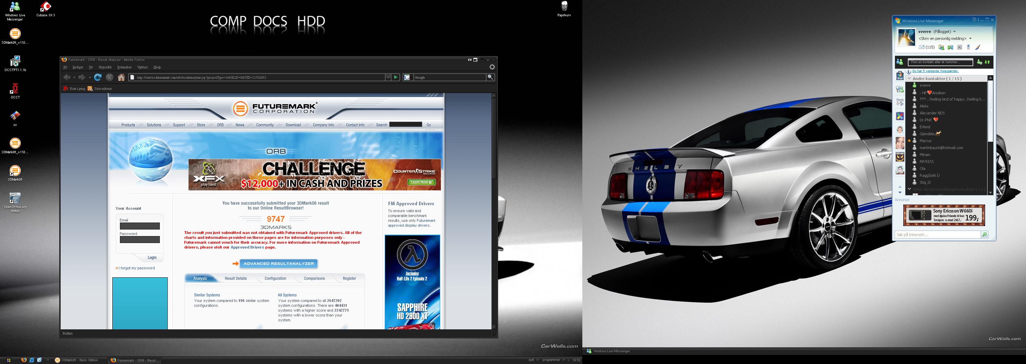Click the Email field under Your Account

140,226
